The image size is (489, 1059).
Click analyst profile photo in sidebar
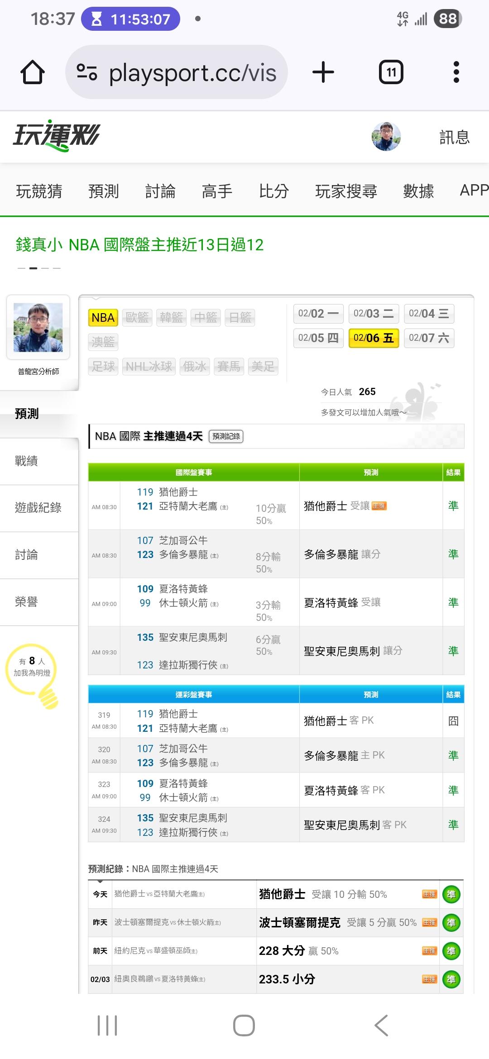[38, 327]
